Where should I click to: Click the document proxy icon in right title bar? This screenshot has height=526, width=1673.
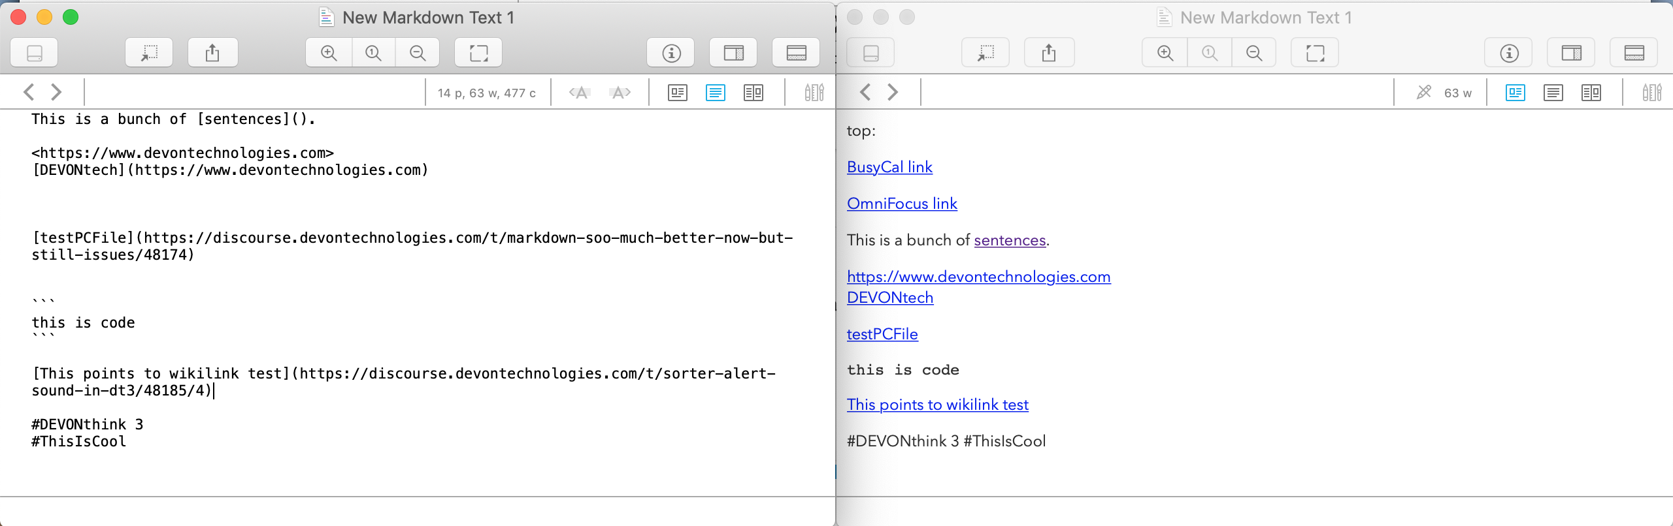1164,17
